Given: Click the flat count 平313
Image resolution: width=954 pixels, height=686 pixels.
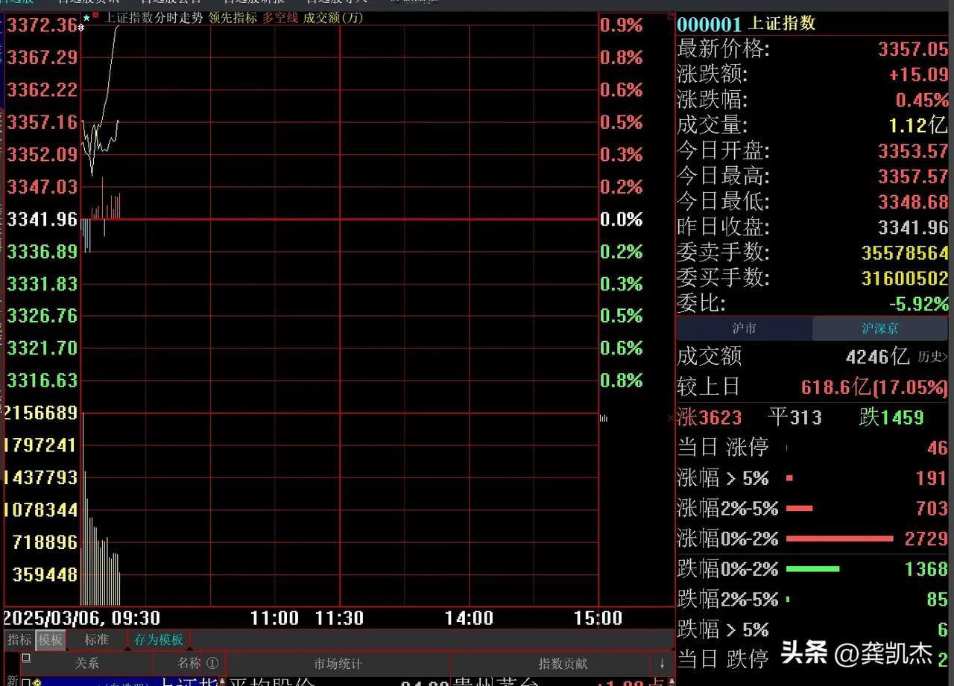Looking at the screenshot, I should click(x=795, y=417).
